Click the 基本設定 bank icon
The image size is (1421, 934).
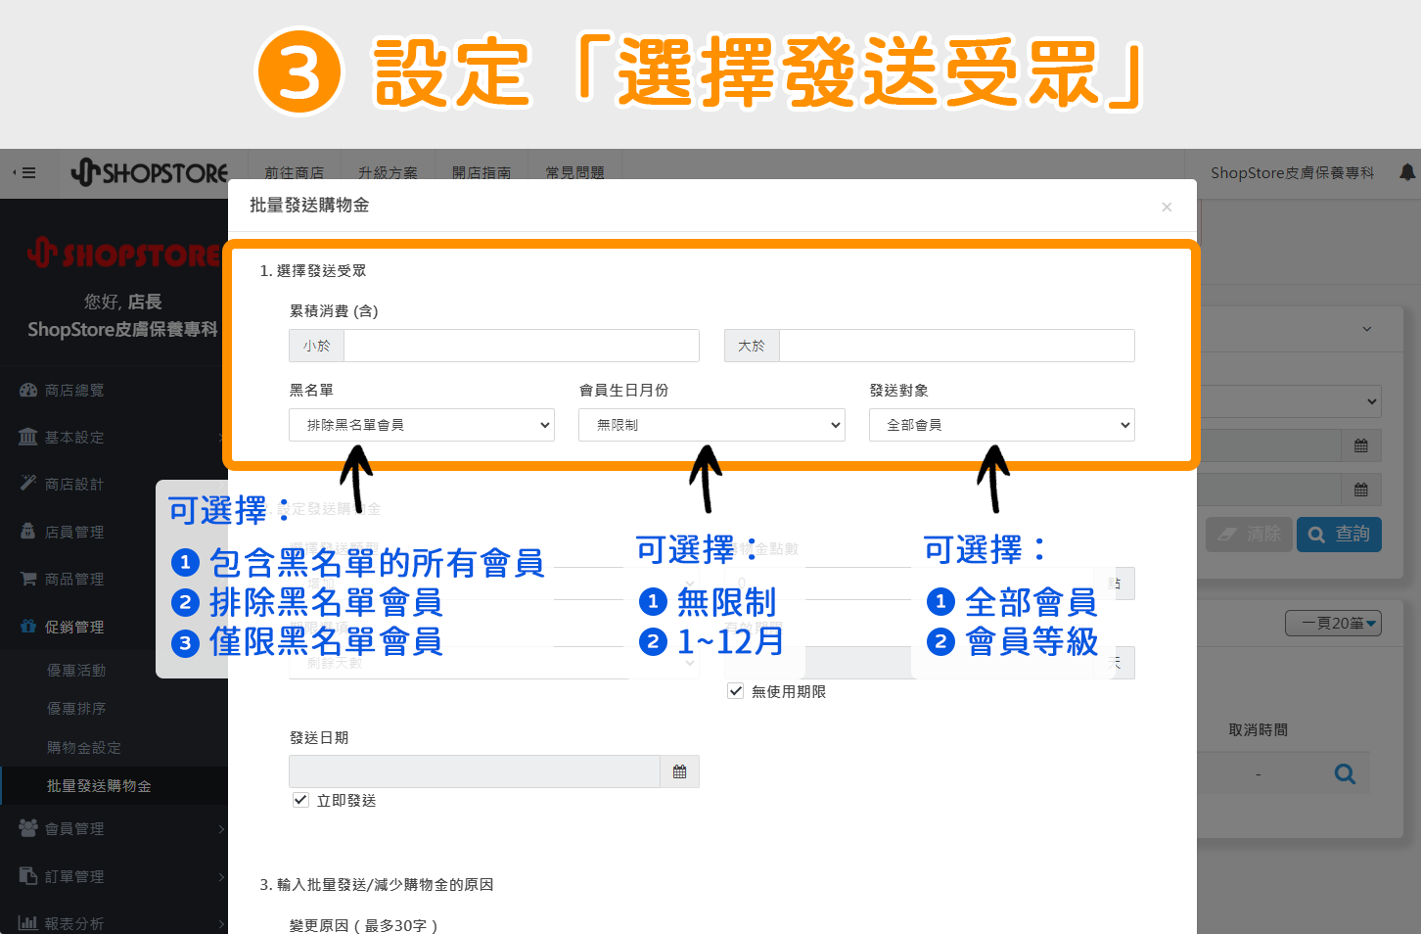point(28,437)
